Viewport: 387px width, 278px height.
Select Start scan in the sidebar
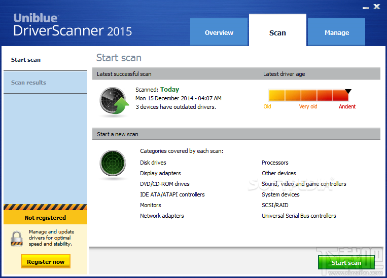46,60
